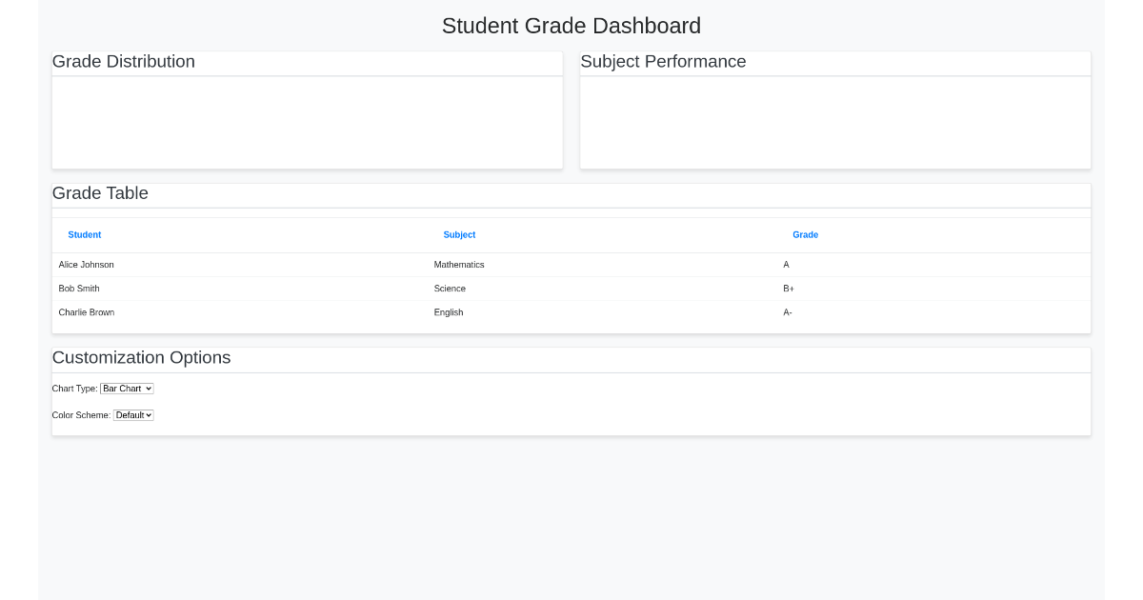The height and width of the screenshot is (600, 1143).
Task: Click the Grade Distribution panel heading
Action: pyautogui.click(x=123, y=61)
